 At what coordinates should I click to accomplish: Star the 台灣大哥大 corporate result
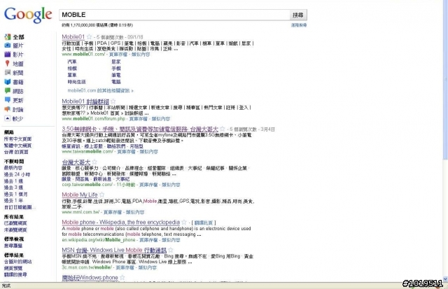[94, 162]
